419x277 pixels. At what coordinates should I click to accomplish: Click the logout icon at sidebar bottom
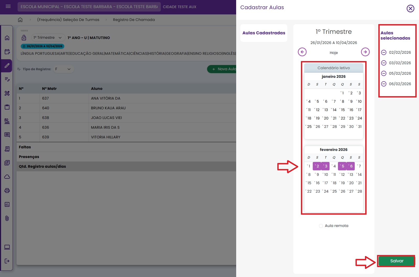7,261
